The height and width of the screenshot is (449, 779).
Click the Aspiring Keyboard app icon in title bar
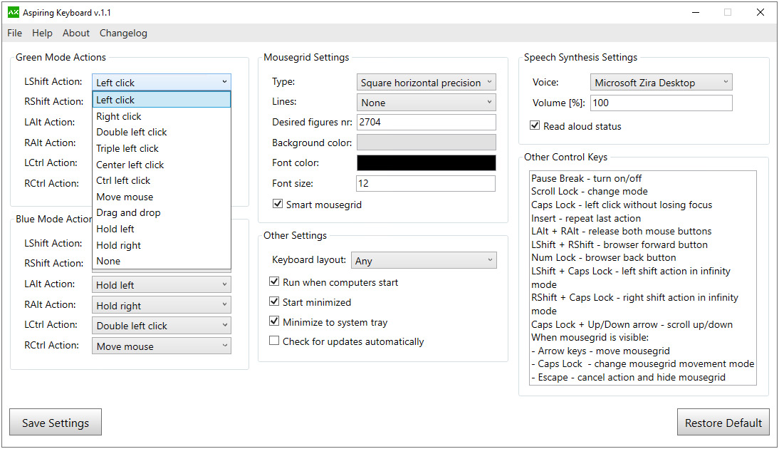[14, 12]
